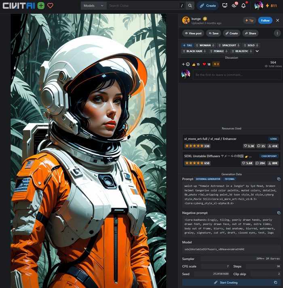Copy all generation data icon
Image resolution: width=283 pixels, height=288 pixels.
275,282
